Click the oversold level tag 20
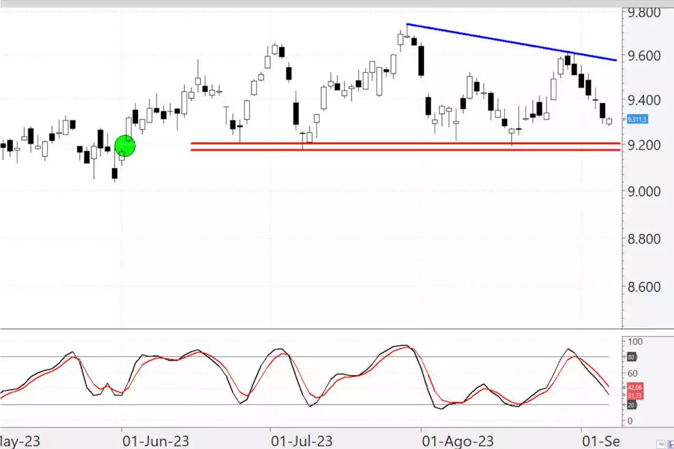The width and height of the screenshot is (674, 449). click(632, 405)
